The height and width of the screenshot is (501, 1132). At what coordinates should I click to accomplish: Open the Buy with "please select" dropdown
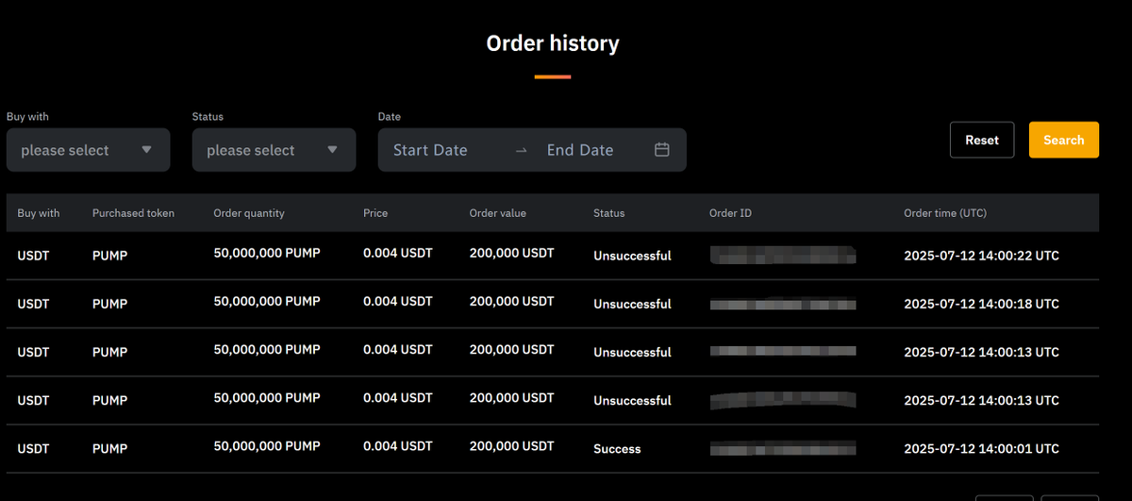tap(88, 150)
